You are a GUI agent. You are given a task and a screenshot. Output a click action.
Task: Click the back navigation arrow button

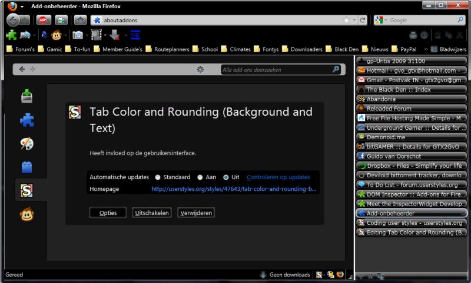coord(13,21)
